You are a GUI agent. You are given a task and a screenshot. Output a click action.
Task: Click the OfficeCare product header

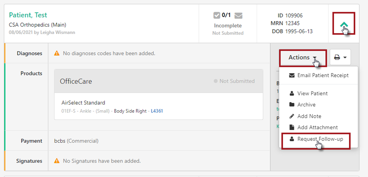click(76, 81)
